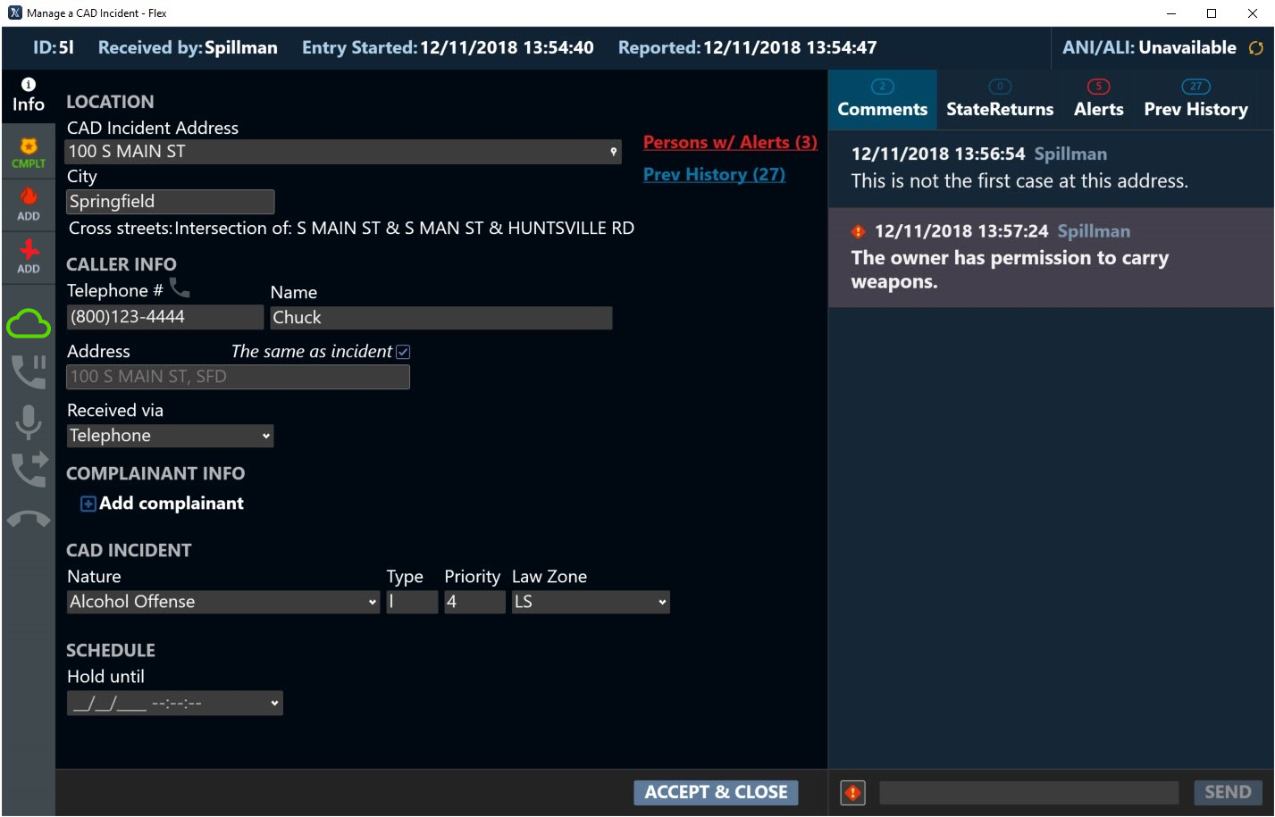The height and width of the screenshot is (817, 1275).
Task: Click the law badge CMPLT icon
Action: (x=29, y=153)
